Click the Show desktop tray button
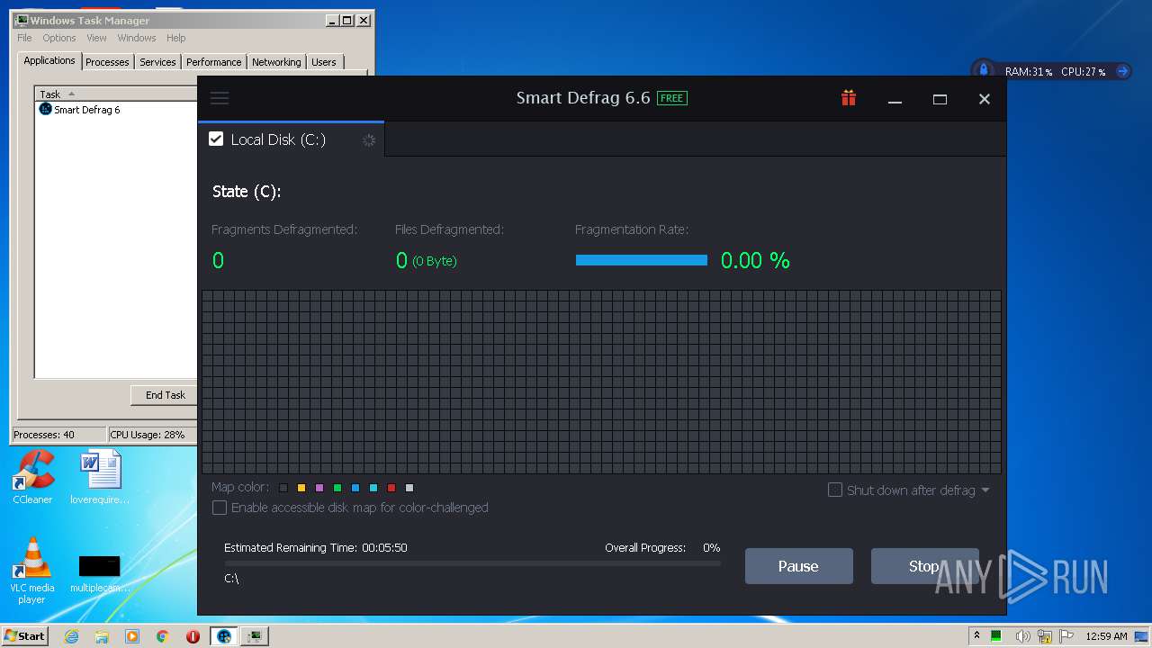 1143,636
